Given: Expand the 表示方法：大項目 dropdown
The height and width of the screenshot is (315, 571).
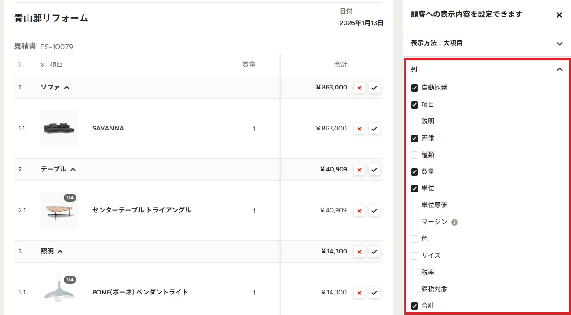Looking at the screenshot, I should point(487,43).
